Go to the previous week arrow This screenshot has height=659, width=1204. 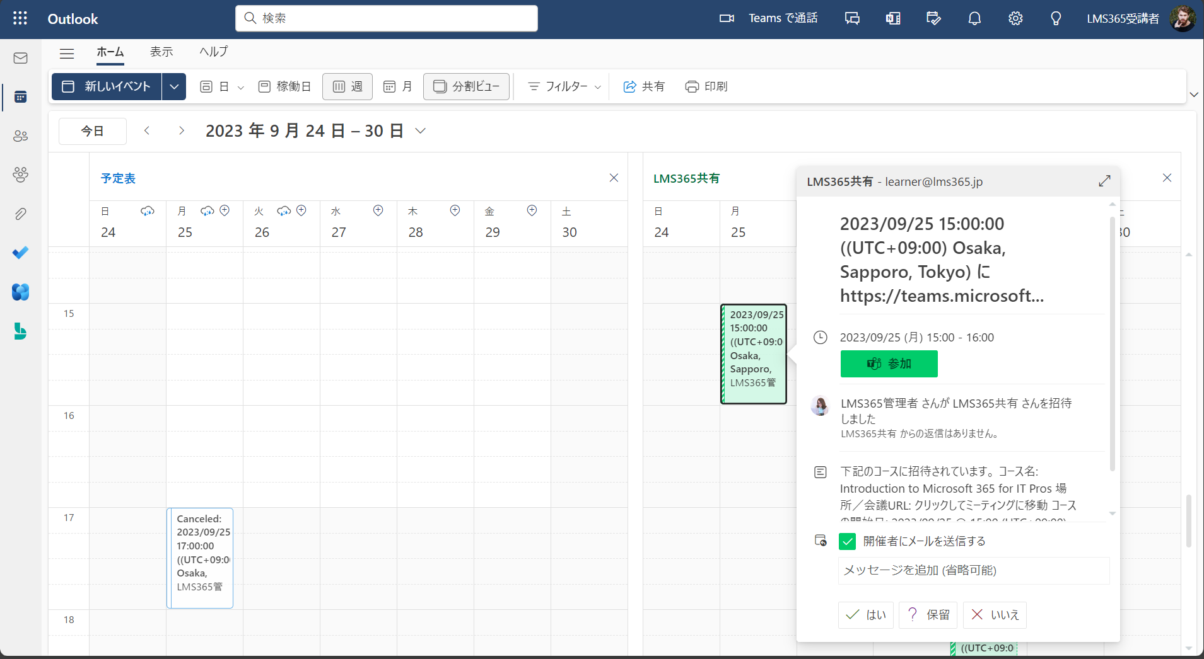pyautogui.click(x=147, y=130)
